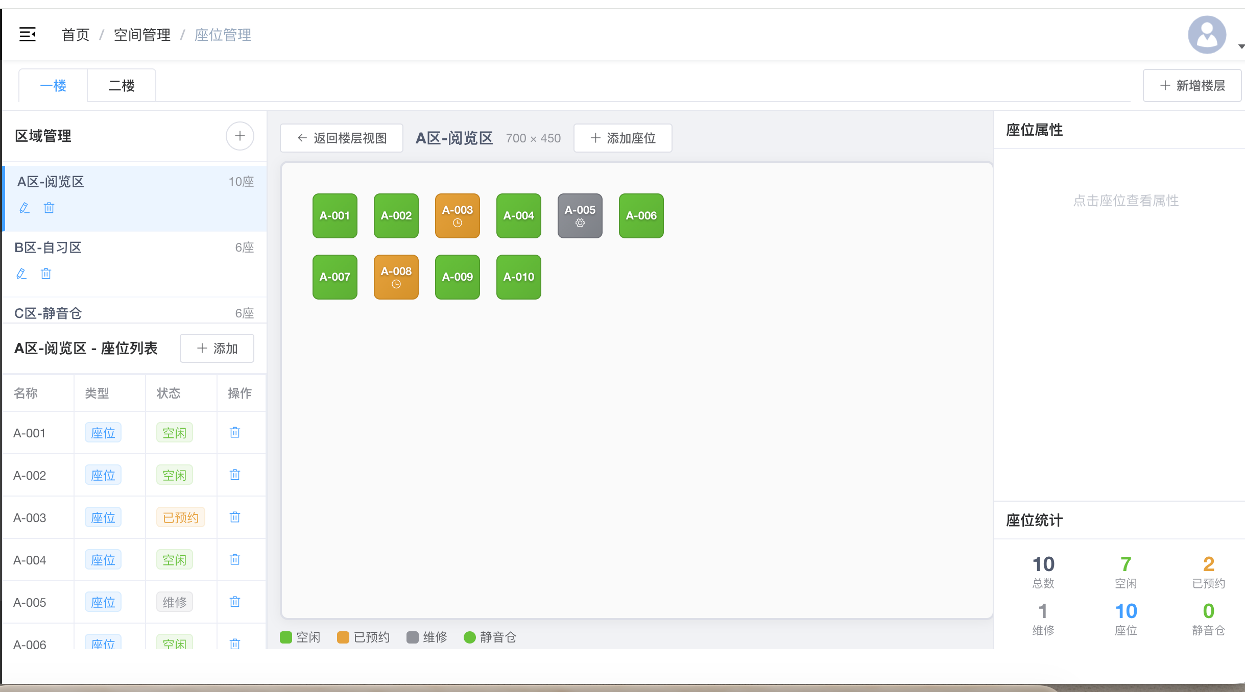Screen dimensions: 1245x692
Task: Delete seat A-002 in the seat list
Action: (235, 475)
